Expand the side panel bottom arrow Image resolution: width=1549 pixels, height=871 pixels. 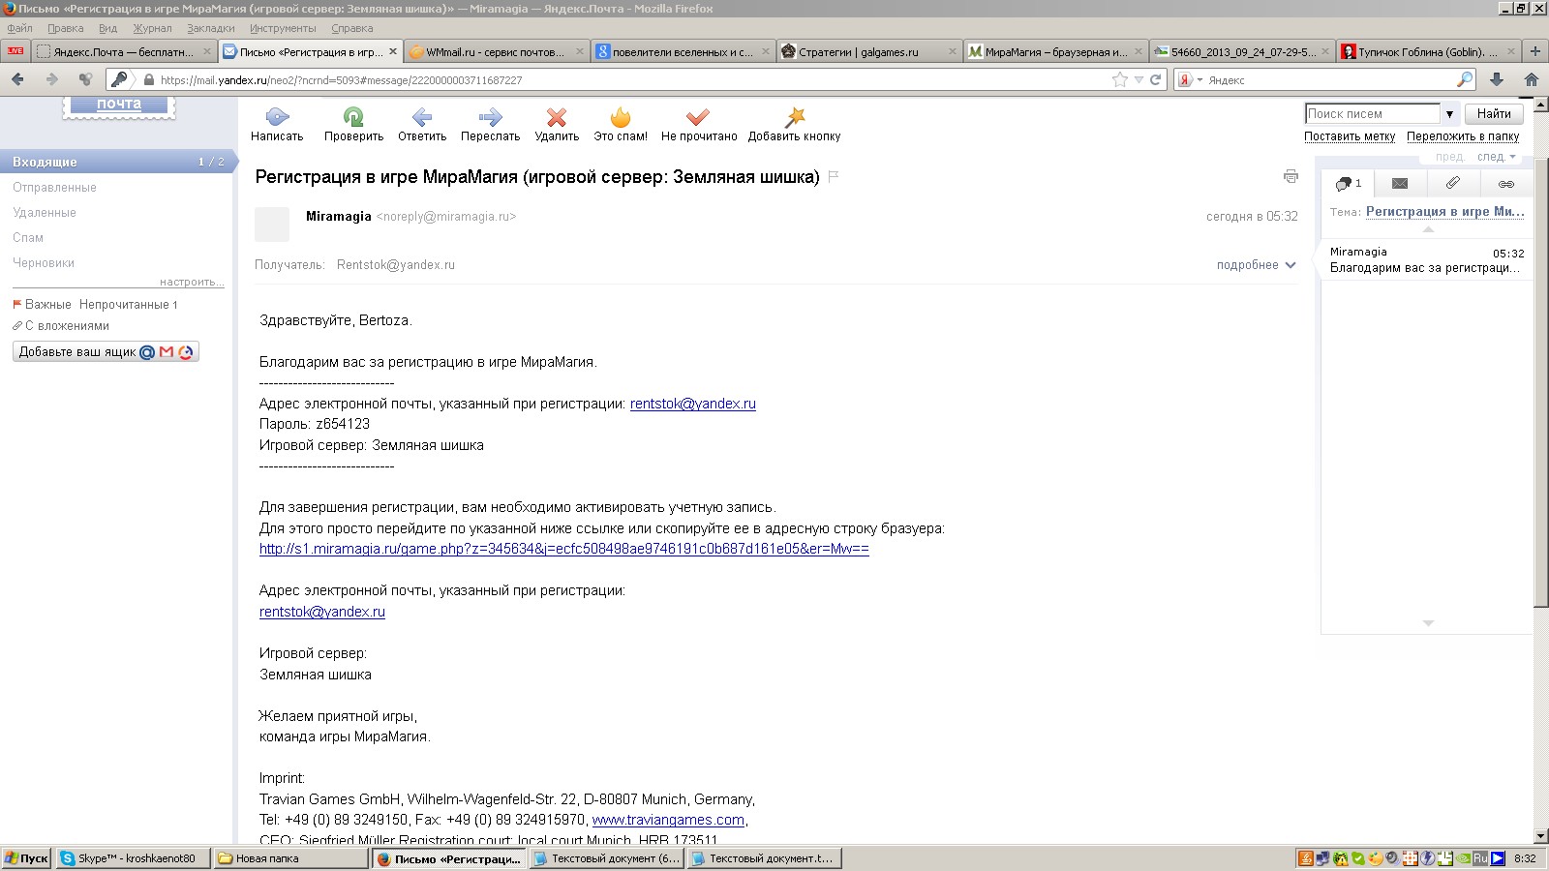(x=1428, y=623)
